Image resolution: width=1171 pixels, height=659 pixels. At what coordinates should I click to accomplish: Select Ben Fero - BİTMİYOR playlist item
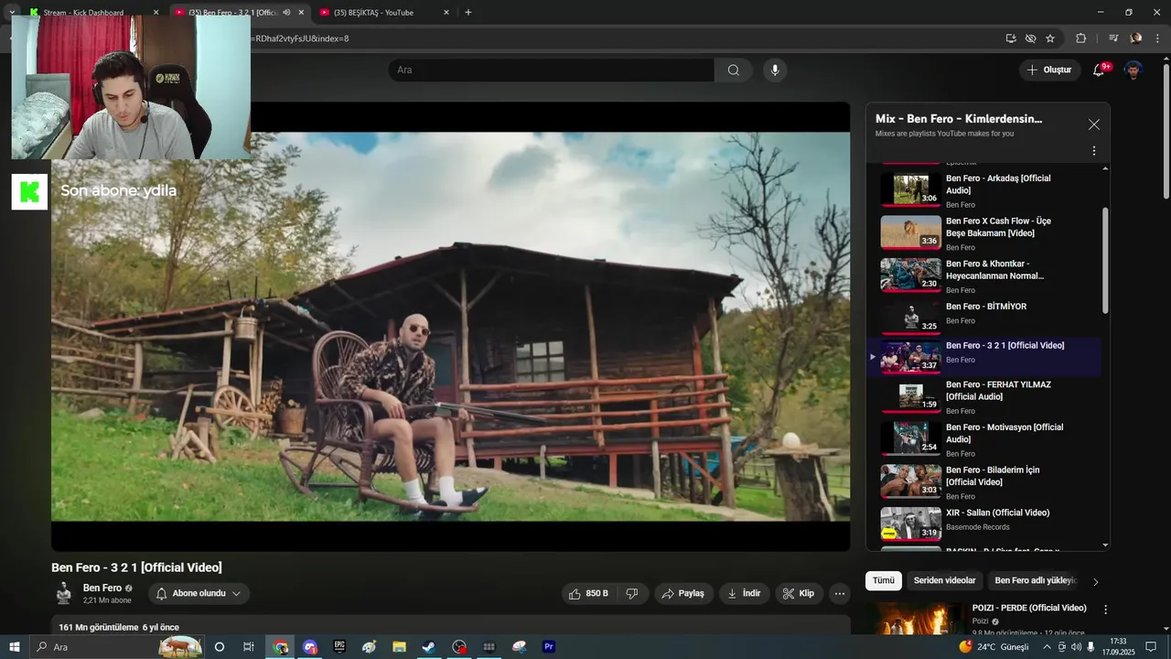[x=985, y=317]
